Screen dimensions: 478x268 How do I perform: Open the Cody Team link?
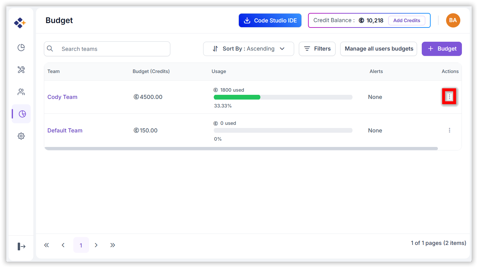point(62,97)
